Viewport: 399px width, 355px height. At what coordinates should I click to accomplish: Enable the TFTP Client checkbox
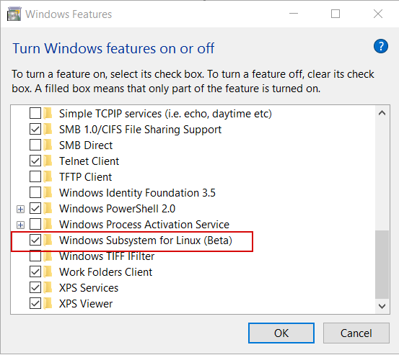coord(35,176)
